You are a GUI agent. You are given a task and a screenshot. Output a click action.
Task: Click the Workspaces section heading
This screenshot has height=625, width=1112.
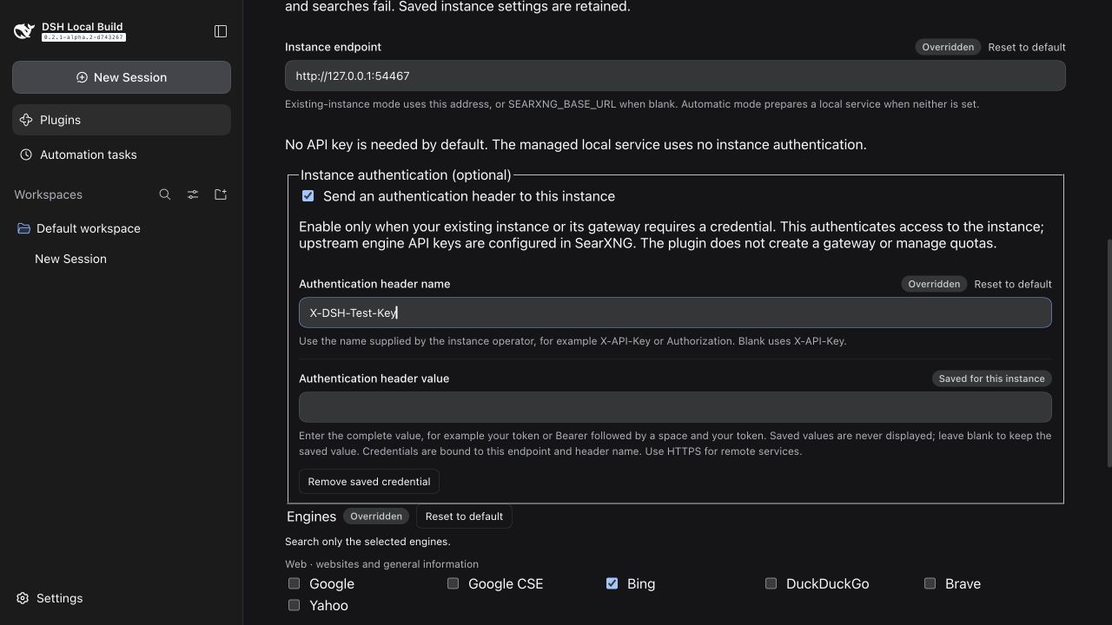coord(49,194)
